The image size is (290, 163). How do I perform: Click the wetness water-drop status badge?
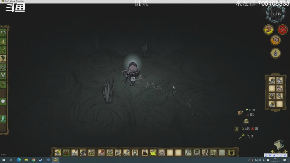click(x=275, y=53)
